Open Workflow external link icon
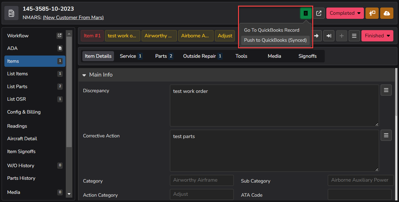399x202 pixels. click(x=60, y=36)
